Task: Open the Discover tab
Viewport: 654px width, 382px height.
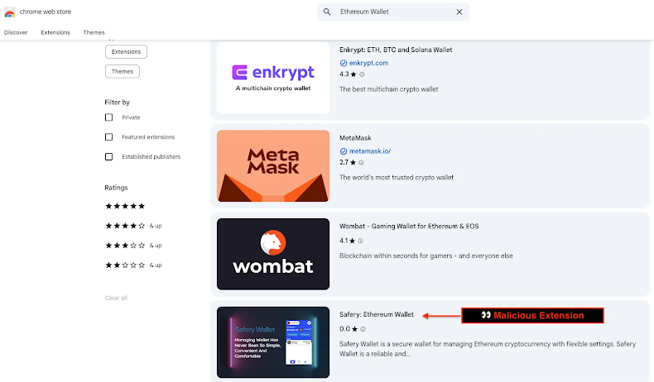Action: pyautogui.click(x=16, y=32)
